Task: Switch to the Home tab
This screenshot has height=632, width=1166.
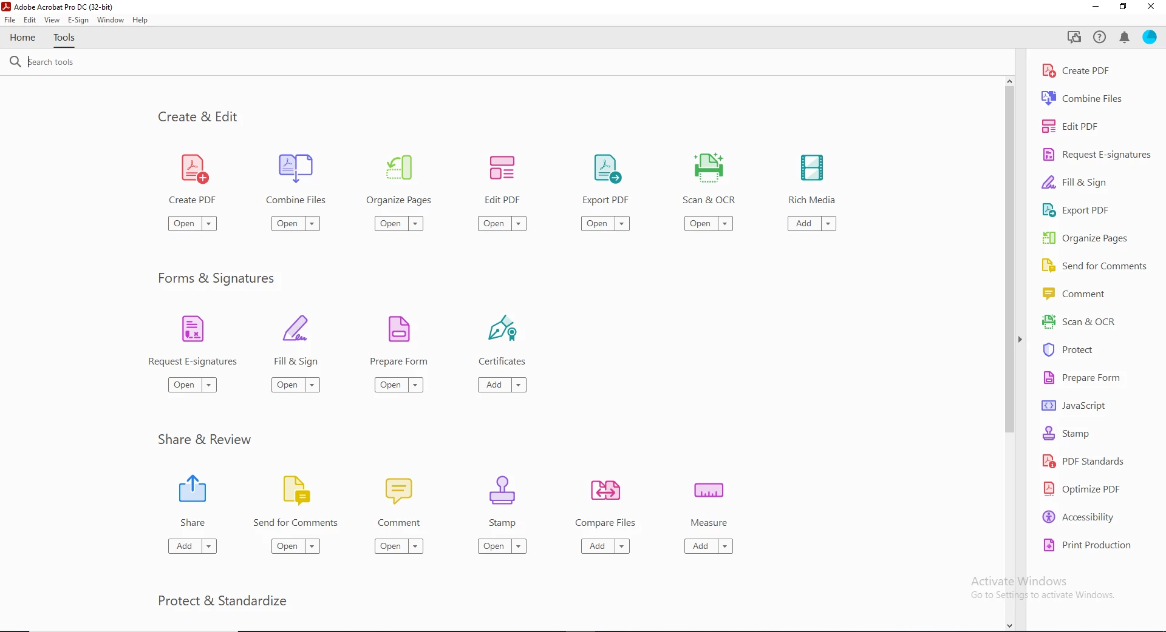Action: tap(22, 38)
